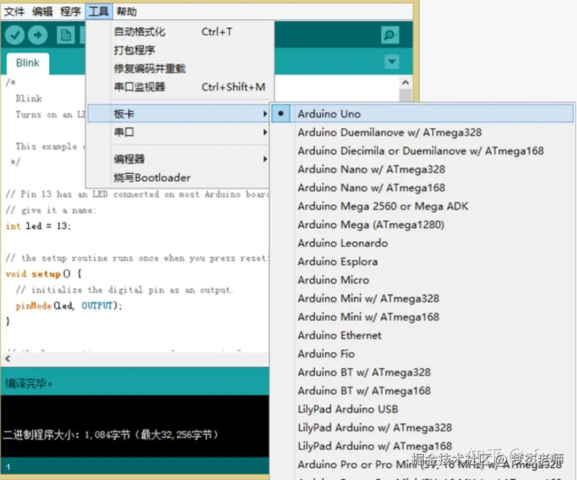Choose 烧写Bootloader menu entry
The width and height of the screenshot is (577, 480).
tap(178, 178)
